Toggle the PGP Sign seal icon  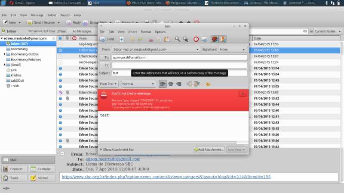tap(215, 39)
